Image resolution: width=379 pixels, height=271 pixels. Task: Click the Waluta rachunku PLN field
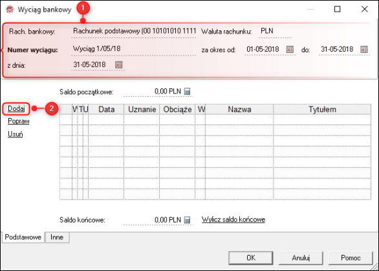[275, 32]
